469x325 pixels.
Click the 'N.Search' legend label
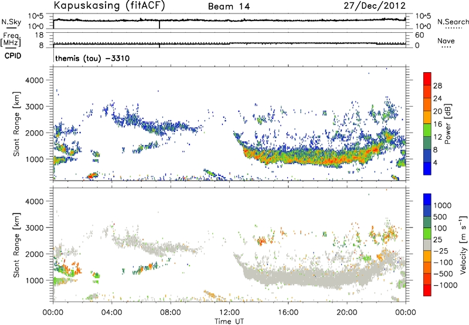(453, 22)
